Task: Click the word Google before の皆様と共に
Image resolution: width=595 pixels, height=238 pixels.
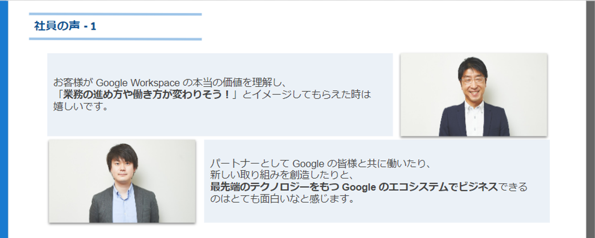Action: click(x=308, y=164)
